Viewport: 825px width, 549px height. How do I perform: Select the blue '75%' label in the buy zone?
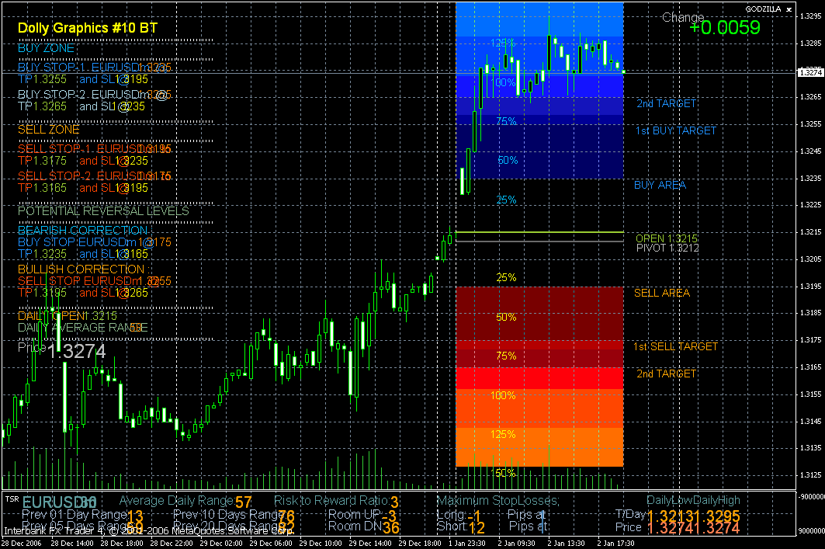[506, 122]
